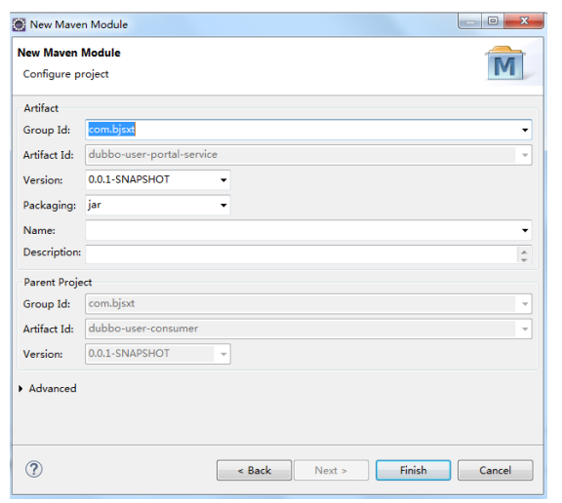The image size is (562, 503).
Task: Open Parent Project Group Id dropdown arrow
Action: coord(525,304)
